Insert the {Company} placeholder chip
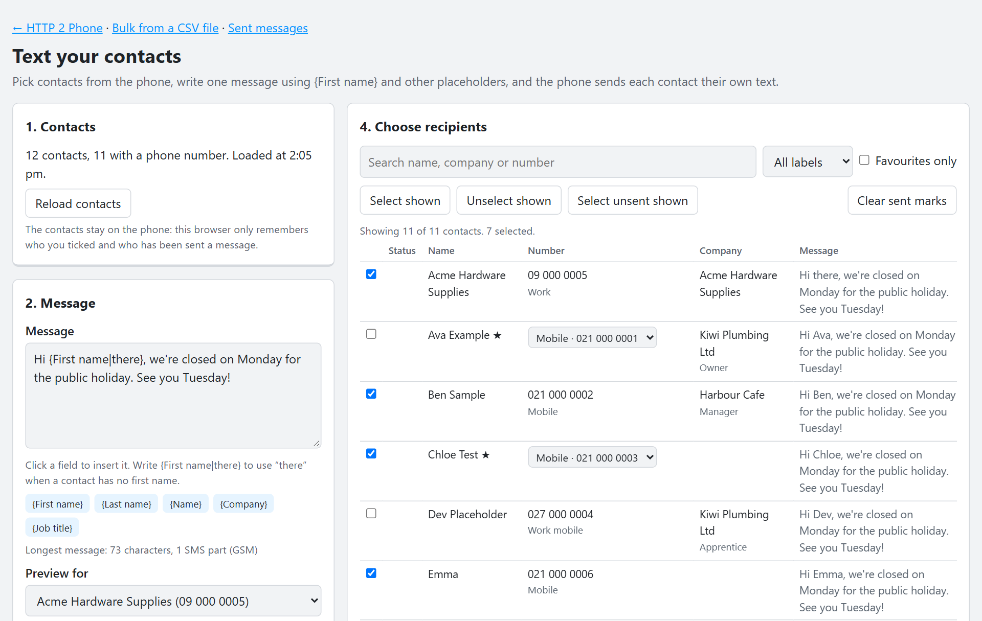This screenshot has height=621, width=982. [x=243, y=504]
